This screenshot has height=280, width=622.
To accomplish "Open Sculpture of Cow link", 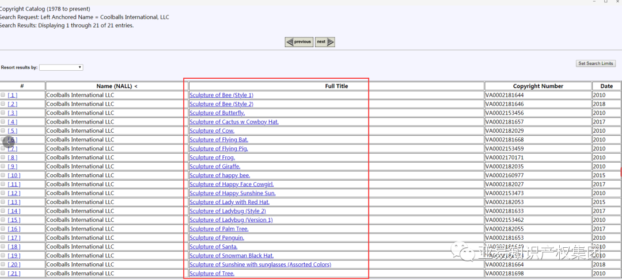I will [212, 131].
